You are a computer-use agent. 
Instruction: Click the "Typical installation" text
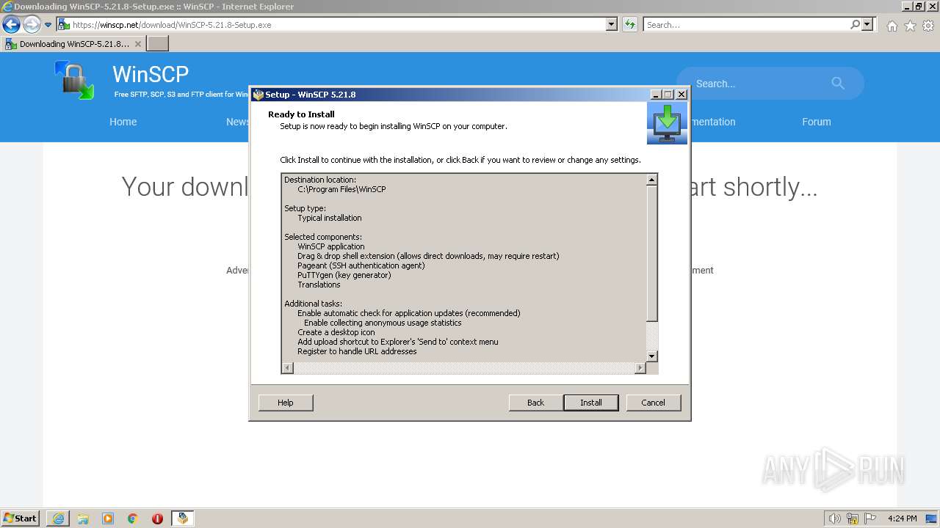point(330,218)
